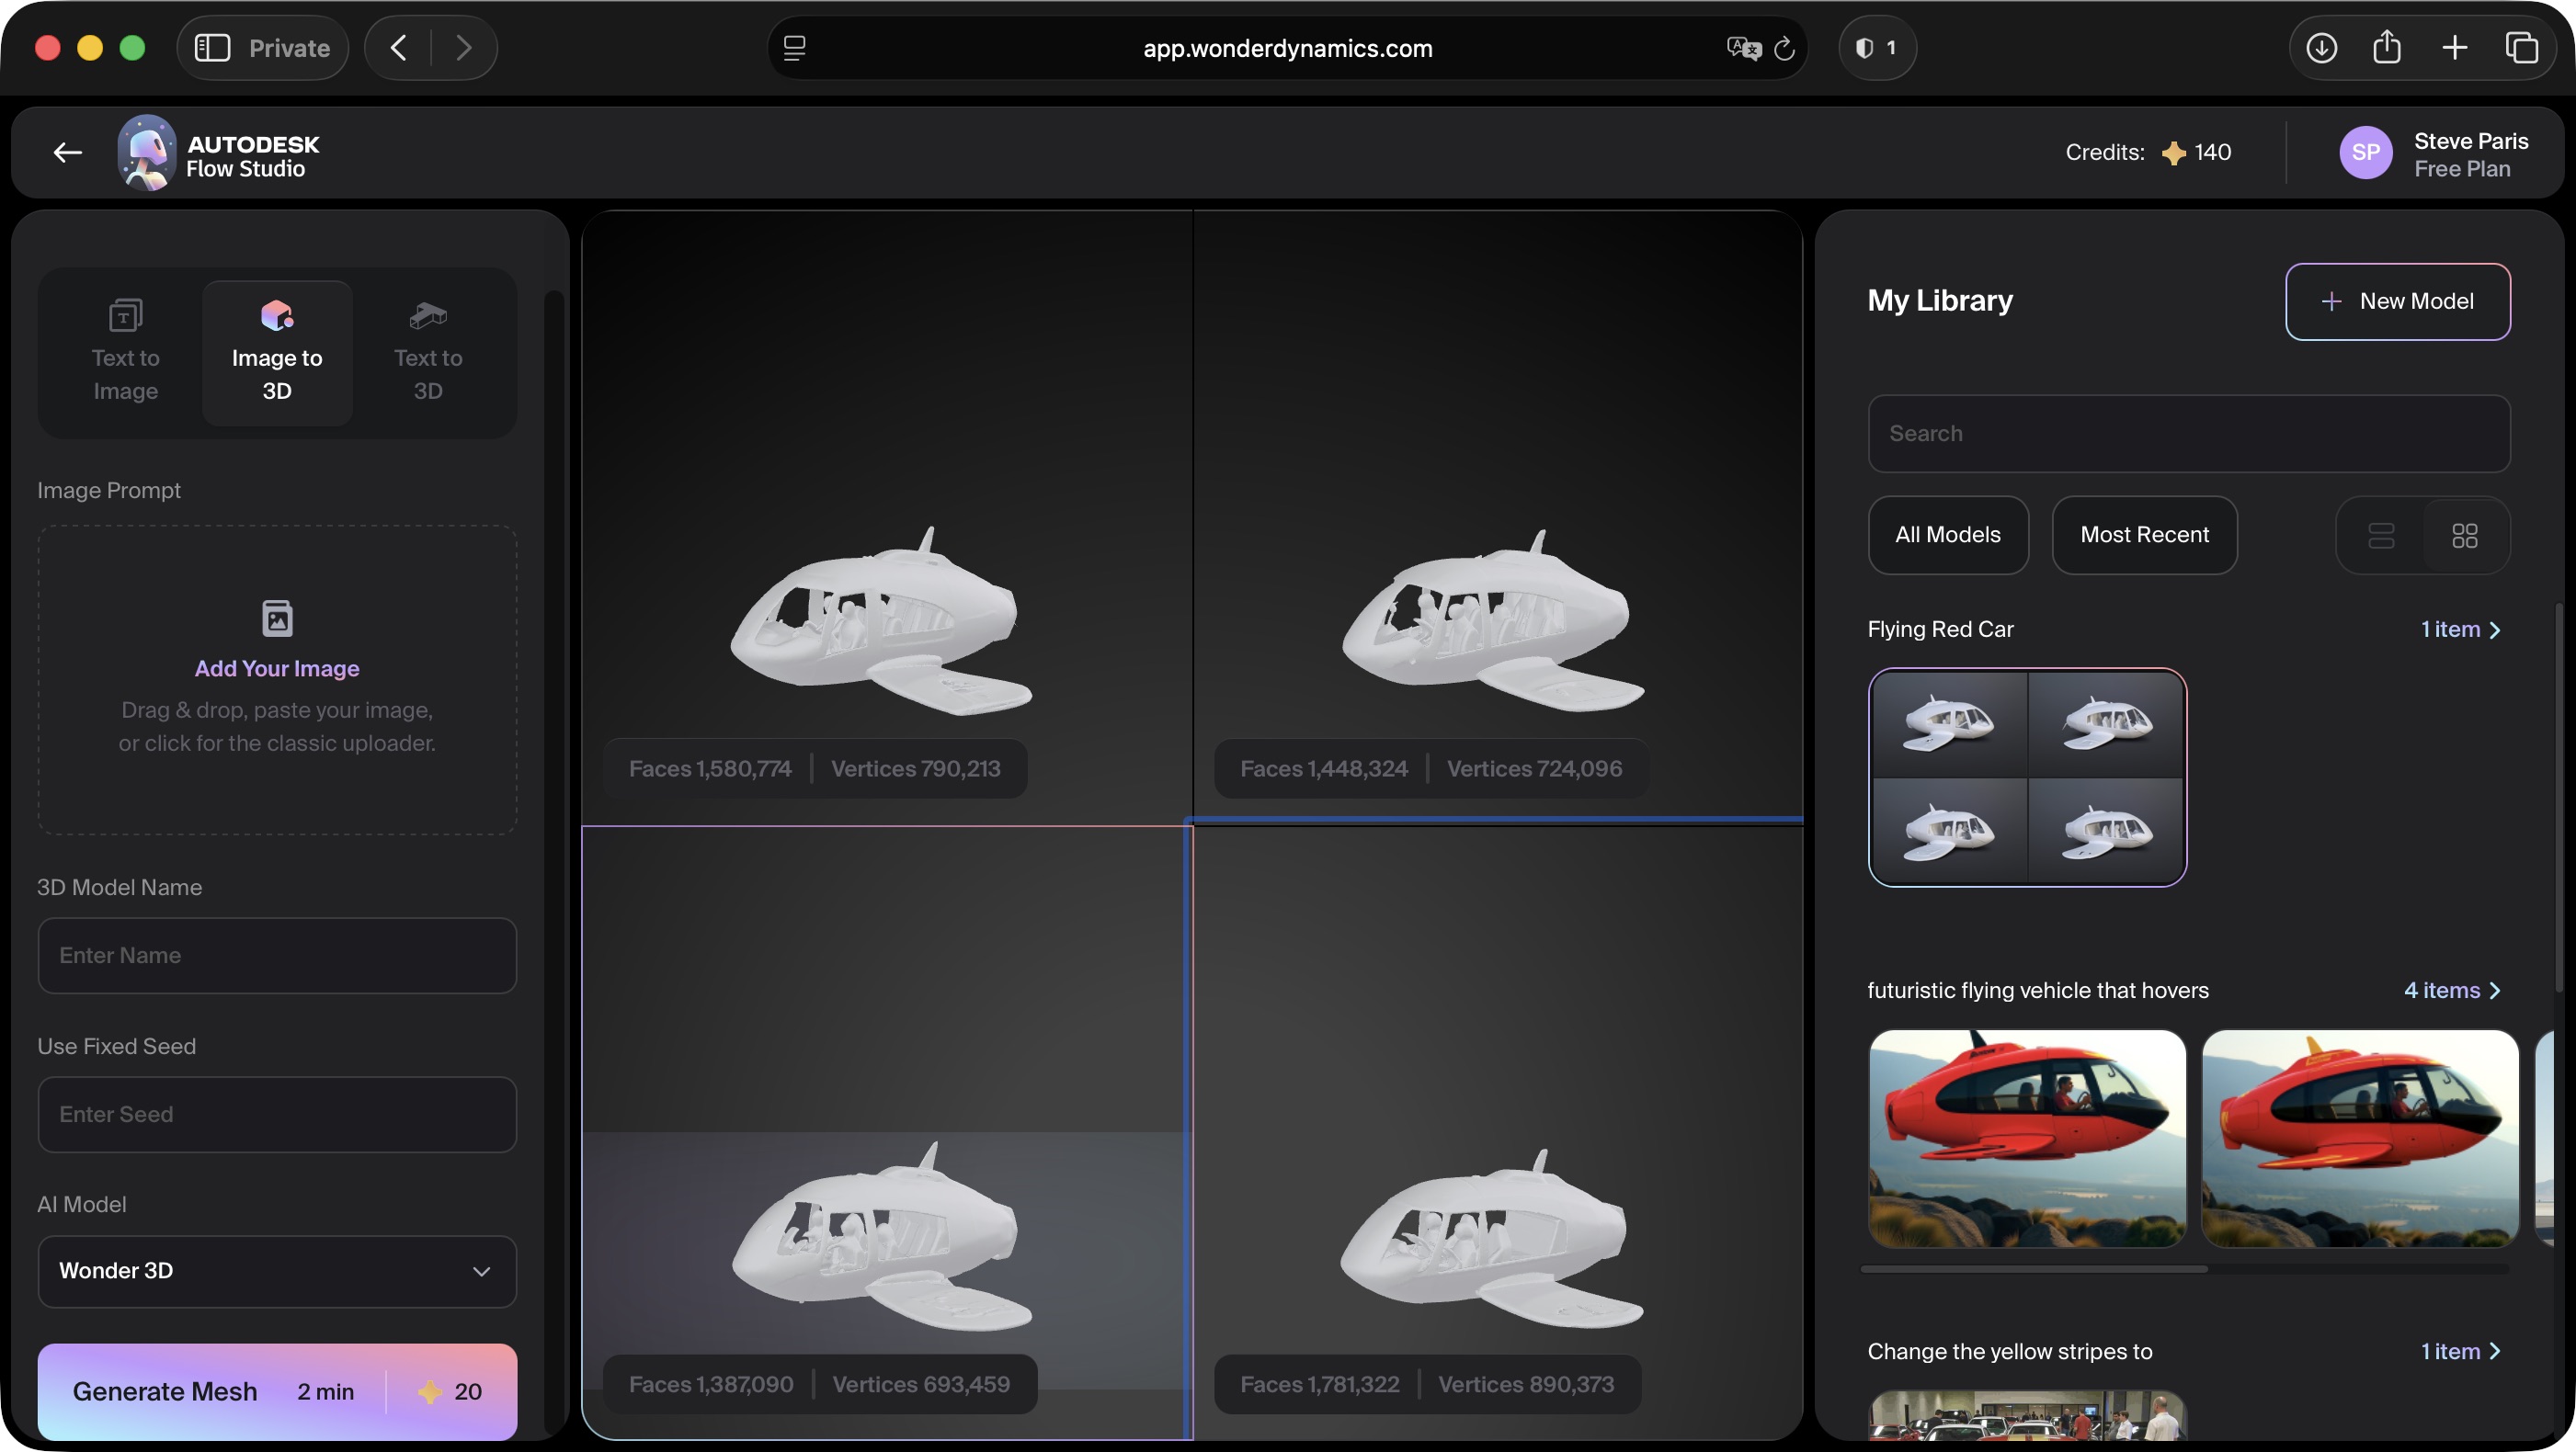Image resolution: width=2576 pixels, height=1452 pixels.
Task: Select the Image to 3D tool
Action: coord(277,352)
